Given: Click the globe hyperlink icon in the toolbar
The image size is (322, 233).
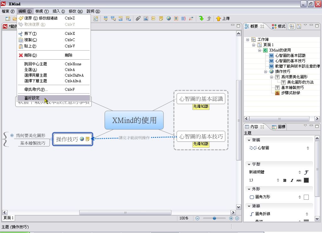Looking at the screenshot, I should click(169, 19).
